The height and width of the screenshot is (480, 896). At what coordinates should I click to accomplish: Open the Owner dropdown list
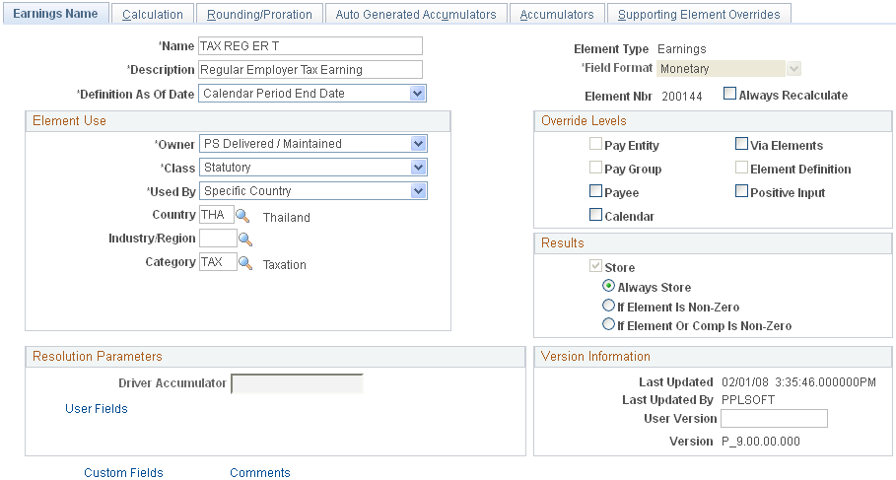tap(418, 144)
